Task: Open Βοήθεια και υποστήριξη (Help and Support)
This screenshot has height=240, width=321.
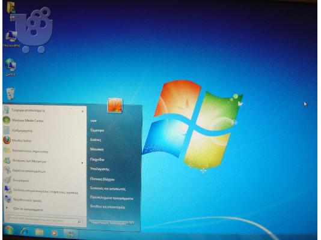Action: point(108,207)
